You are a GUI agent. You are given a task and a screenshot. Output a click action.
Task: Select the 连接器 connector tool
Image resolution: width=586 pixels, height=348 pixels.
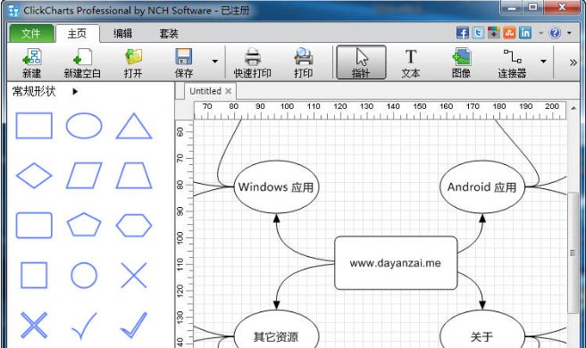(x=512, y=62)
